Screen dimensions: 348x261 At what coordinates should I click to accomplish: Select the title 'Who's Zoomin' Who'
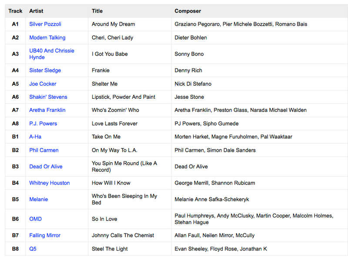click(x=115, y=110)
